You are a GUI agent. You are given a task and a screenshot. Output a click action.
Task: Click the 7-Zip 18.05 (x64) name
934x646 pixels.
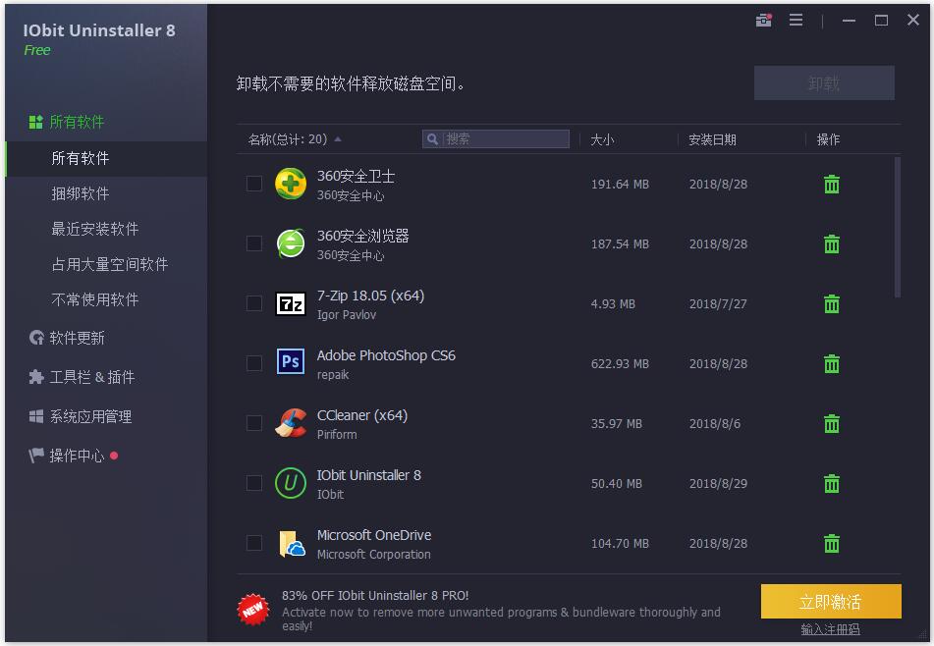[x=370, y=296]
